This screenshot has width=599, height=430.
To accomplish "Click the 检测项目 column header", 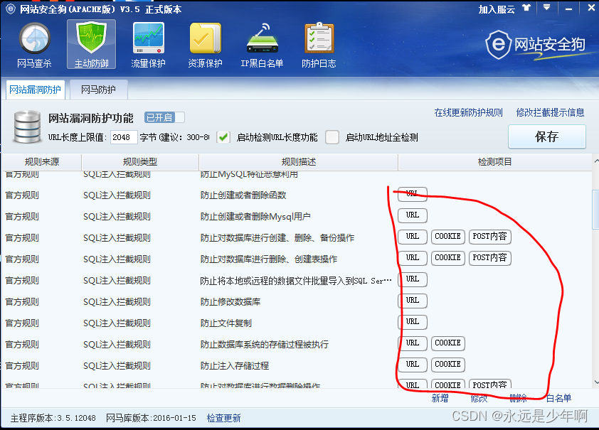I will [494, 162].
